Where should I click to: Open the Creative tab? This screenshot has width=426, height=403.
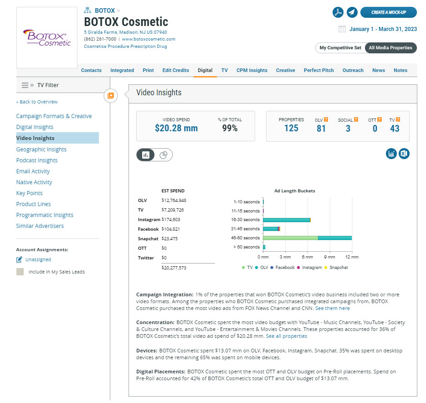pyautogui.click(x=286, y=70)
